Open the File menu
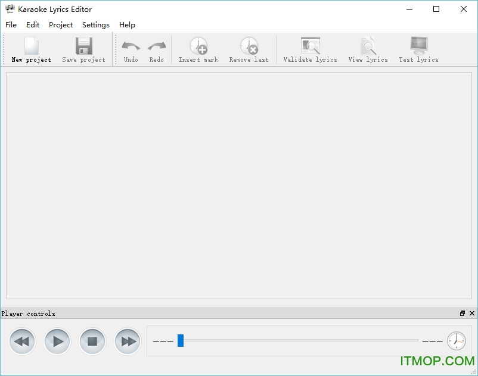 (11, 25)
